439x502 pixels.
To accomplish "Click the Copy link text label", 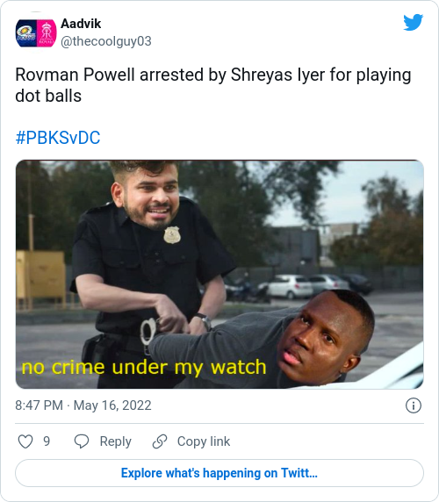I will (x=204, y=441).
